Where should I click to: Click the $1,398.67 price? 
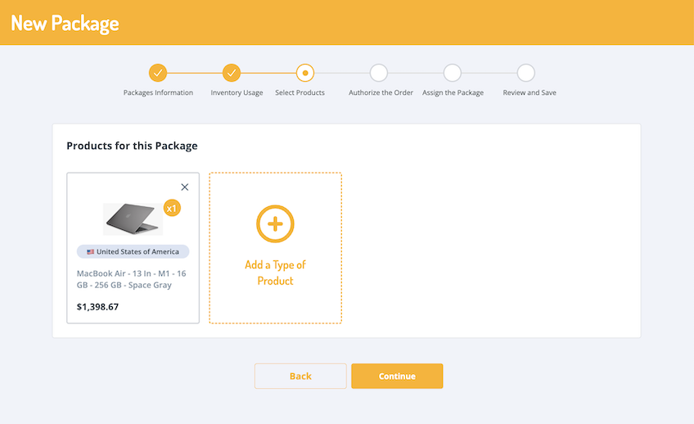tap(97, 307)
